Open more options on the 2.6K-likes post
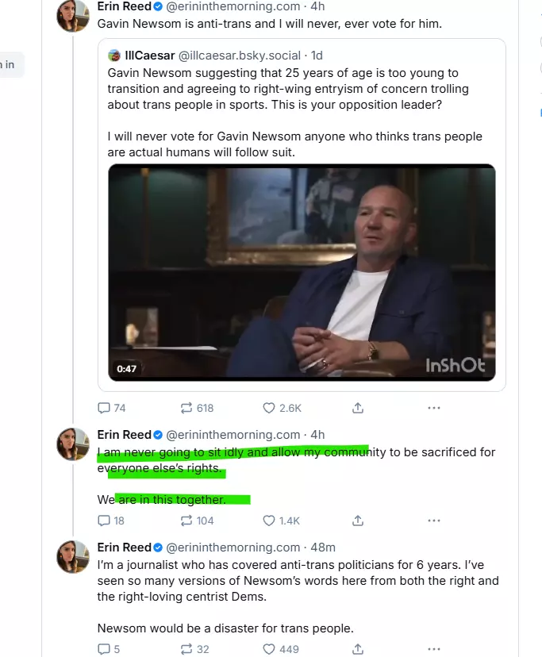This screenshot has width=542, height=657. pyautogui.click(x=433, y=408)
